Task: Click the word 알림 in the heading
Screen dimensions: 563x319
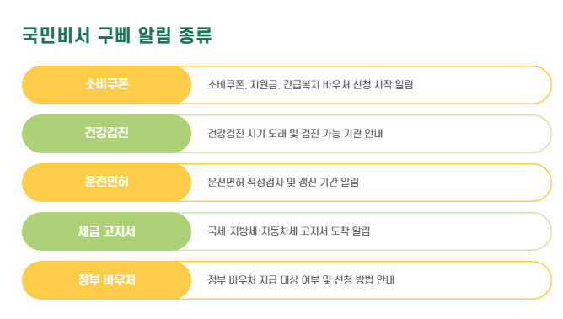Action: tap(155, 35)
